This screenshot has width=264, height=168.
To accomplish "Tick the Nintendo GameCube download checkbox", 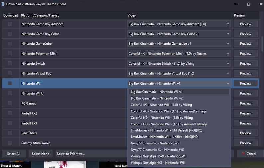I will [x=10, y=43].
